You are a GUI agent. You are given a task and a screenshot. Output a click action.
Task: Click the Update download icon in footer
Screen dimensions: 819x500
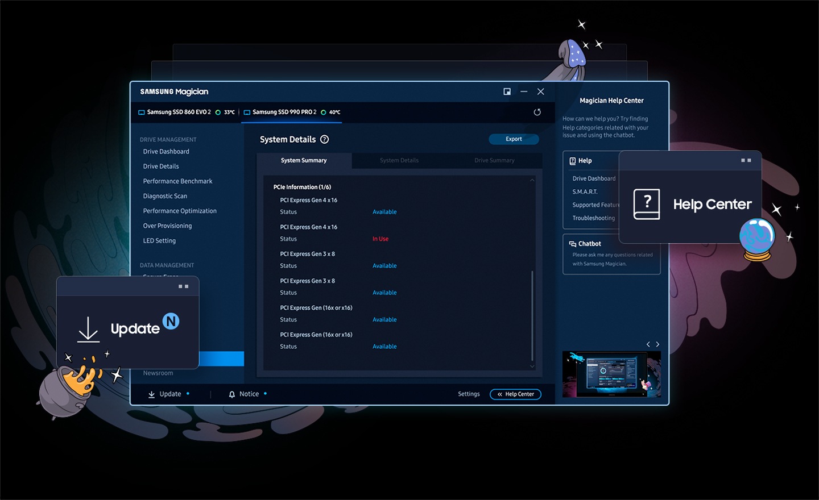[x=152, y=394]
